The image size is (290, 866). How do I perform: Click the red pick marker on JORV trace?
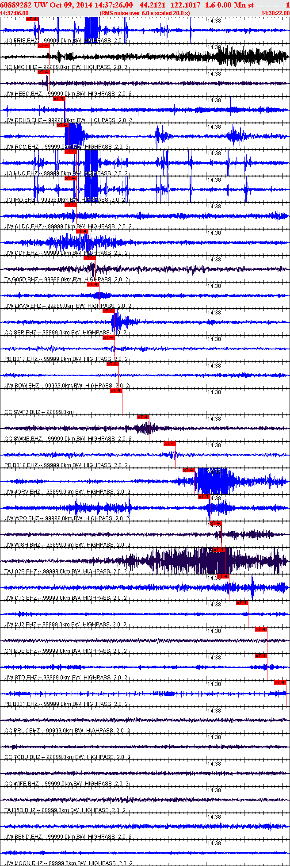189,470
